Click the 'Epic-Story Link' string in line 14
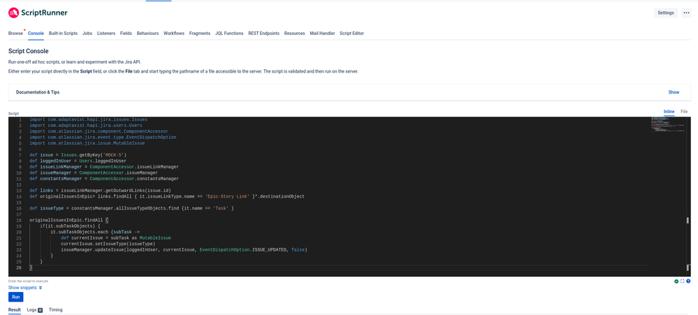The image size is (698, 315). coord(228,196)
